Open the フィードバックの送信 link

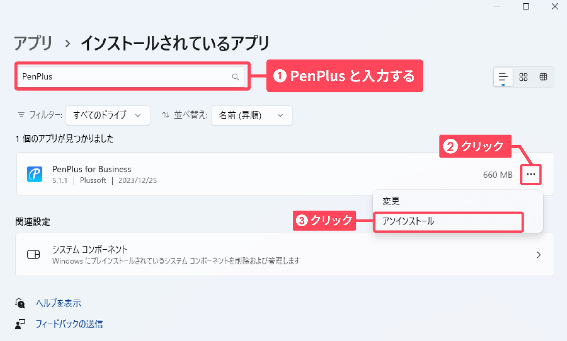(69, 324)
